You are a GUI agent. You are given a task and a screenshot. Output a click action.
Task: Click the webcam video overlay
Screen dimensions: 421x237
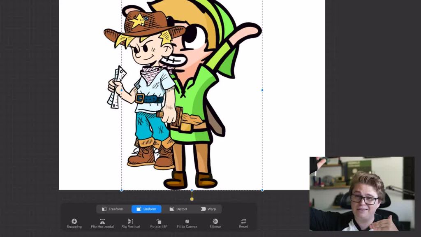point(362,194)
